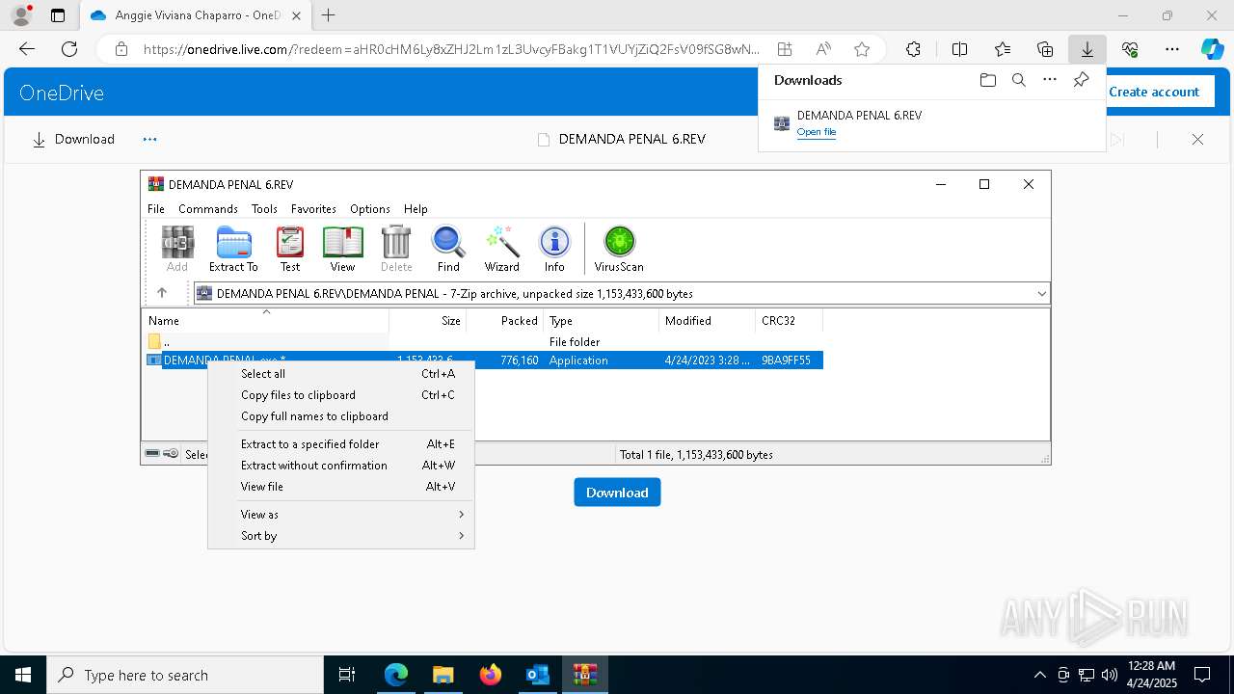Expand the View as submenu
Viewport: 1234px width, 694px height.
click(x=341, y=514)
